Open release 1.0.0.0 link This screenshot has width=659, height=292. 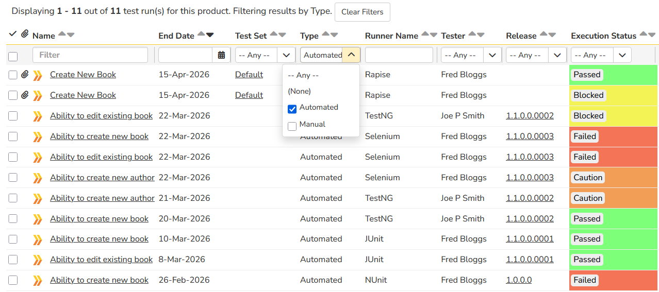click(519, 280)
